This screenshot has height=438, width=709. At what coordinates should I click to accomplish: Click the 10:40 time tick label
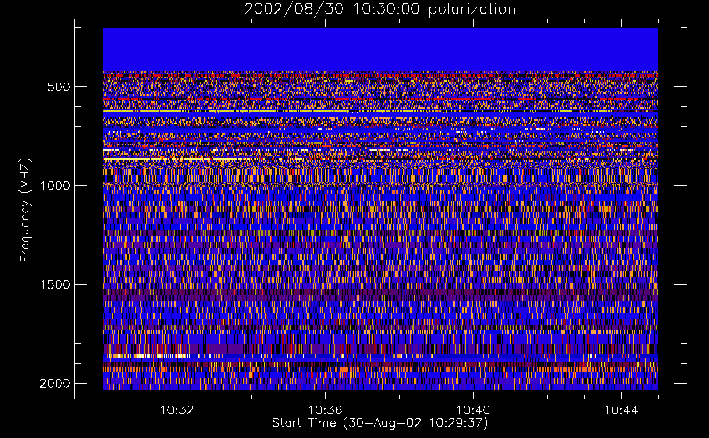pyautogui.click(x=473, y=410)
